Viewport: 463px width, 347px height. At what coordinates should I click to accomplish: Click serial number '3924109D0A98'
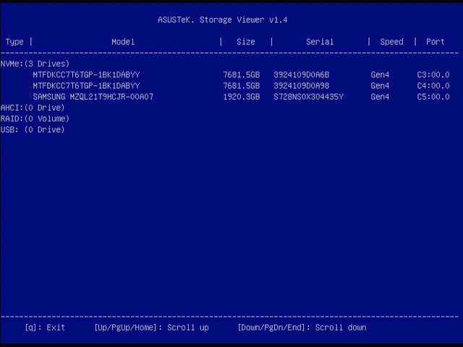301,86
